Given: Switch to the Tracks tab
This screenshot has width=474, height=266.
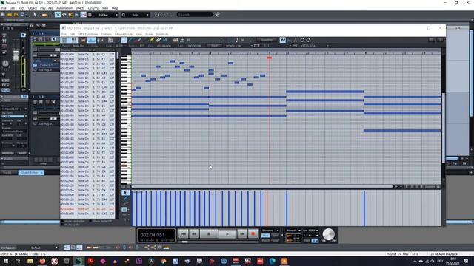Looking at the screenshot, I should [7, 172].
